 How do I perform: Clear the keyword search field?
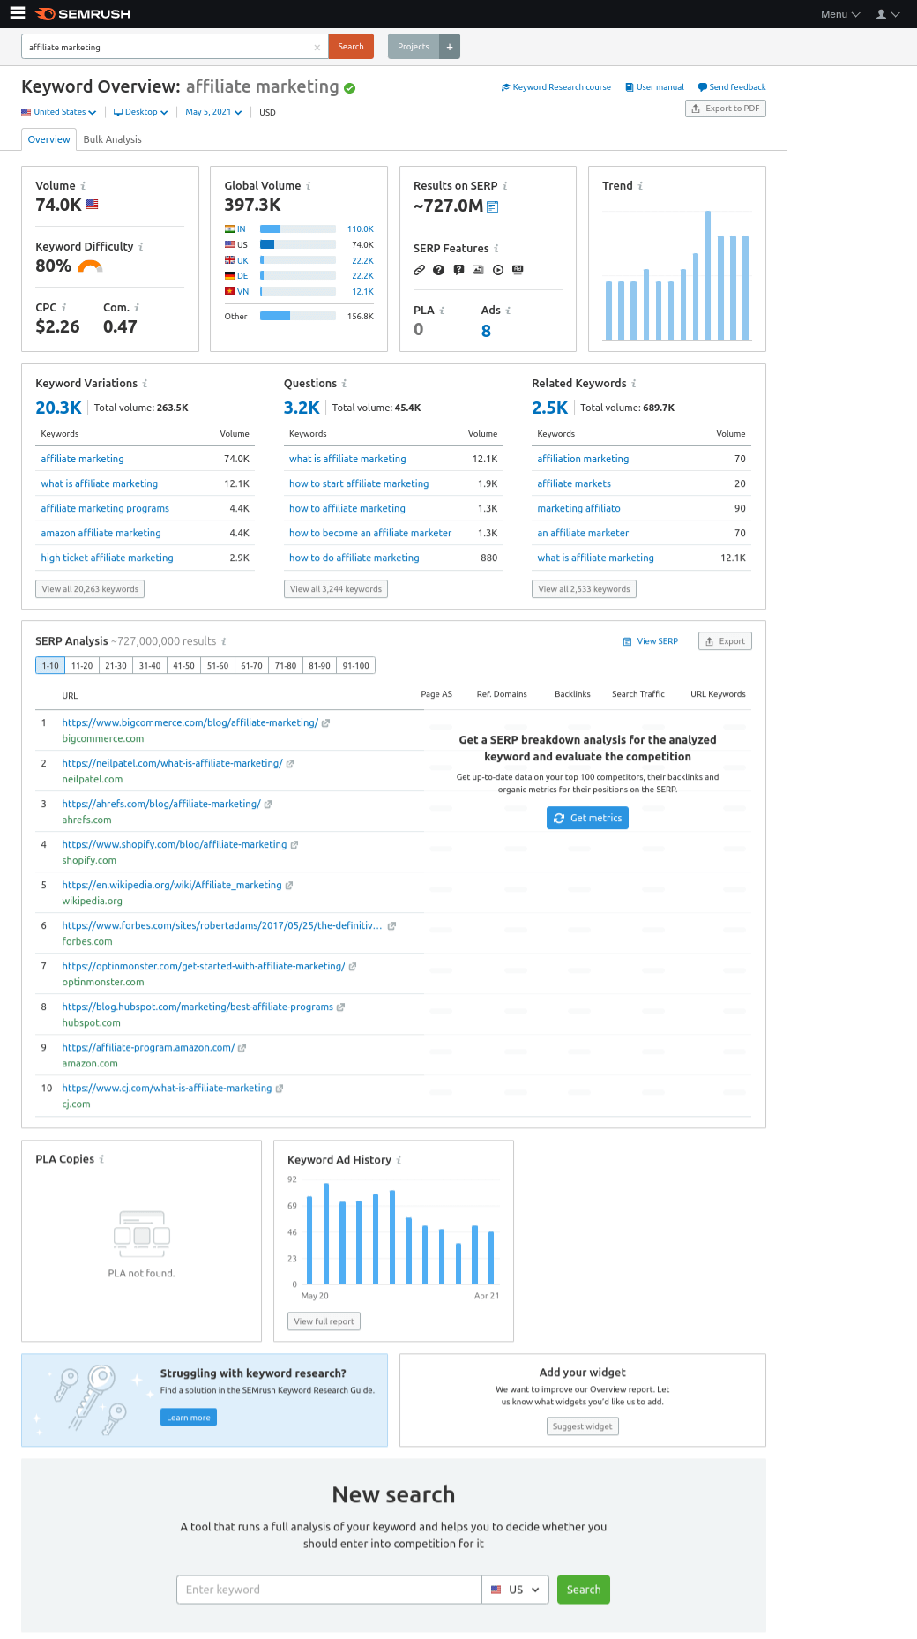click(317, 48)
